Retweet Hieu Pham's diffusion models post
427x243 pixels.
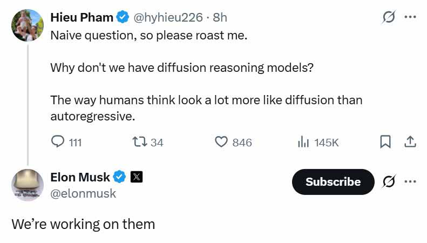coord(147,142)
